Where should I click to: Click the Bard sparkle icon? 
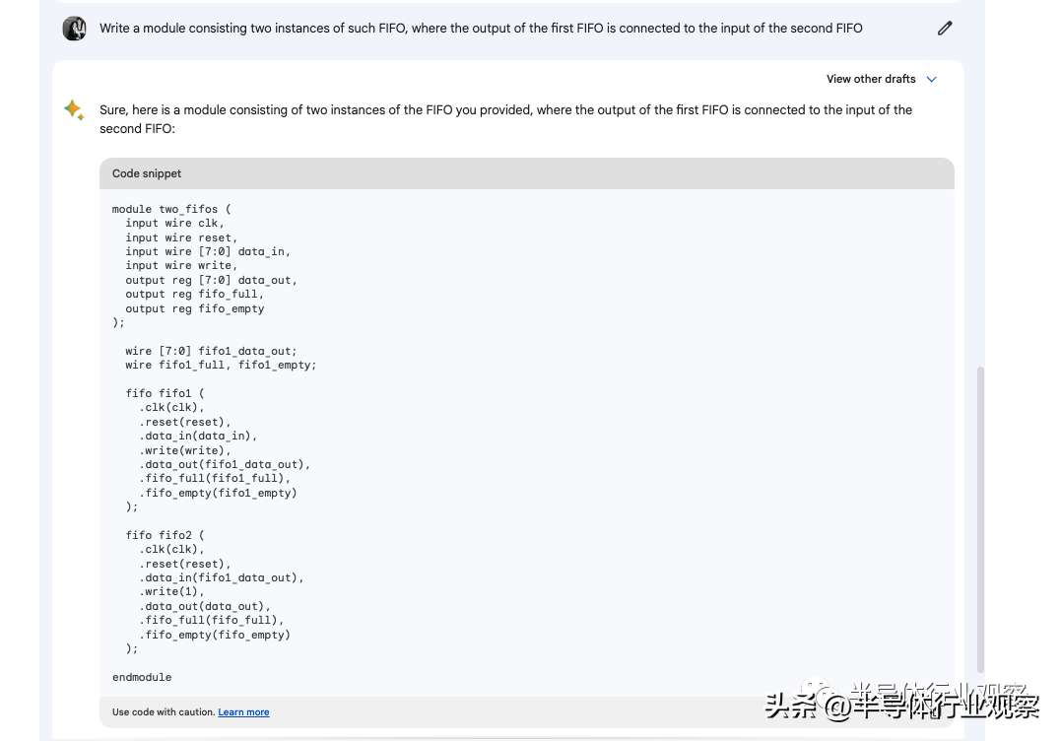[x=74, y=110]
